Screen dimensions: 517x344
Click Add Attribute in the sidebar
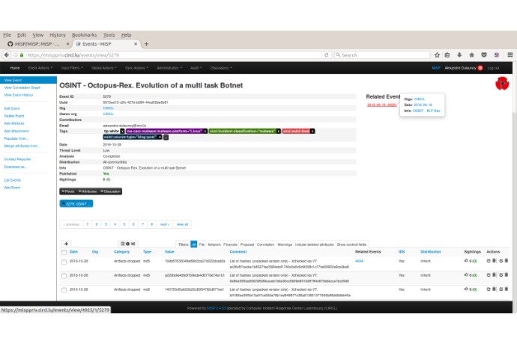point(14,123)
